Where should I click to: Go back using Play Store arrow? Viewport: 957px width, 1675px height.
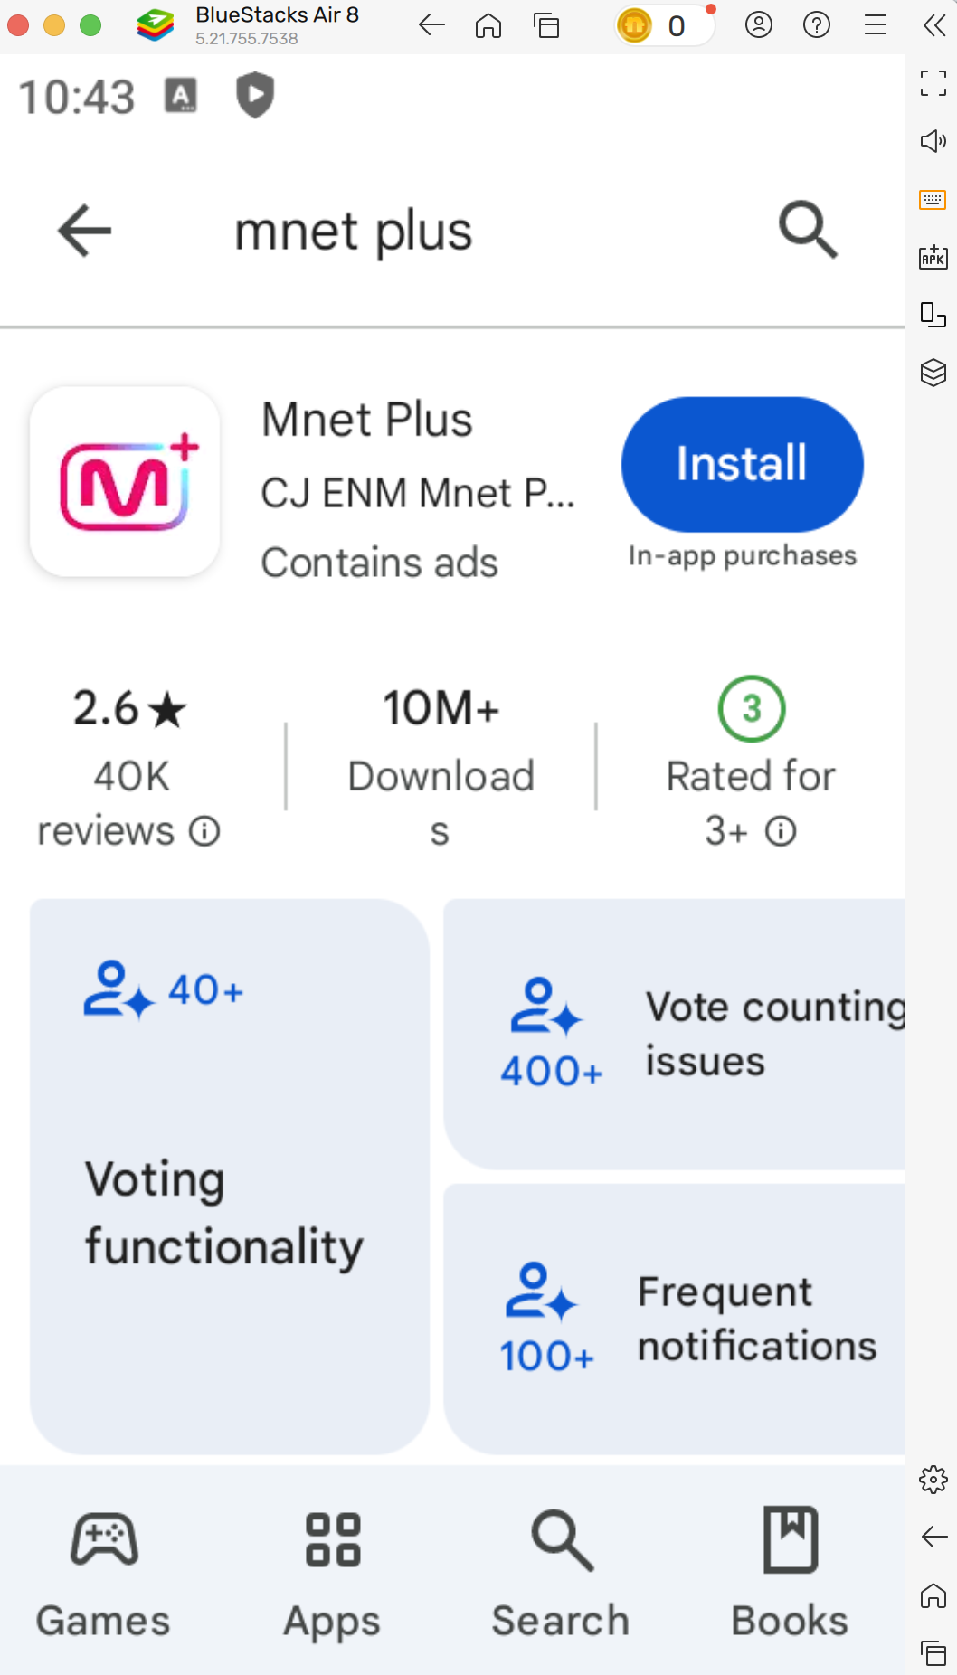pyautogui.click(x=84, y=231)
